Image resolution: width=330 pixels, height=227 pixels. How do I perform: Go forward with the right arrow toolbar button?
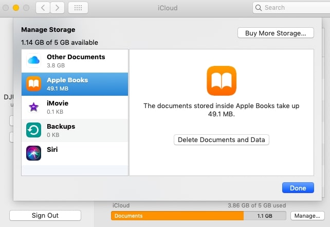(57, 8)
